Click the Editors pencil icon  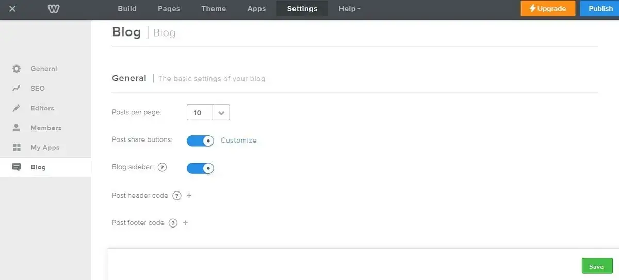pos(17,108)
